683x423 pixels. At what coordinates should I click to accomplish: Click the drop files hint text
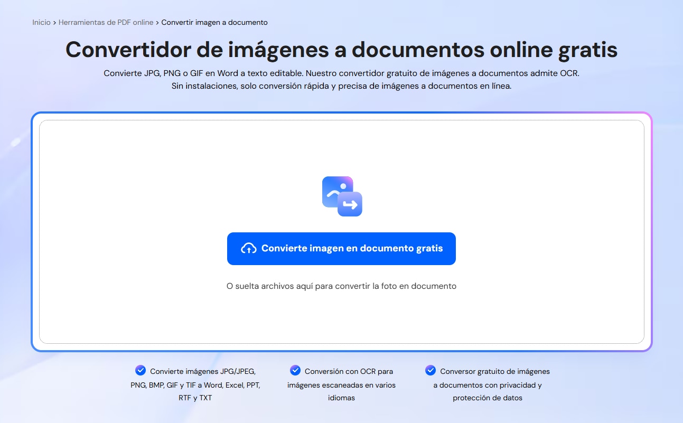click(341, 286)
